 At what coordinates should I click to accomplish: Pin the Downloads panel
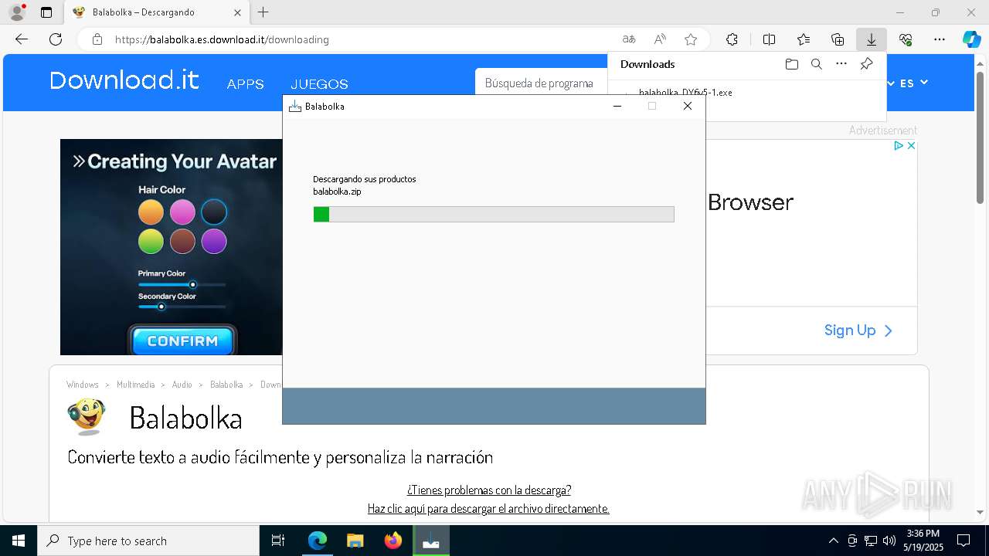point(866,64)
